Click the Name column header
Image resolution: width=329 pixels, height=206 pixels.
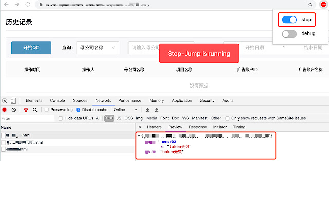click(67, 127)
